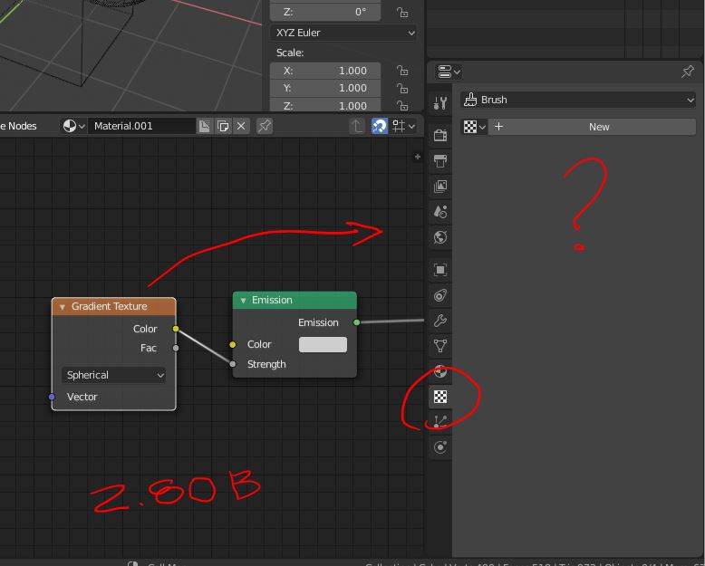The height and width of the screenshot is (566, 705).
Task: Collapse the Gradient Texture node
Action: [63, 307]
